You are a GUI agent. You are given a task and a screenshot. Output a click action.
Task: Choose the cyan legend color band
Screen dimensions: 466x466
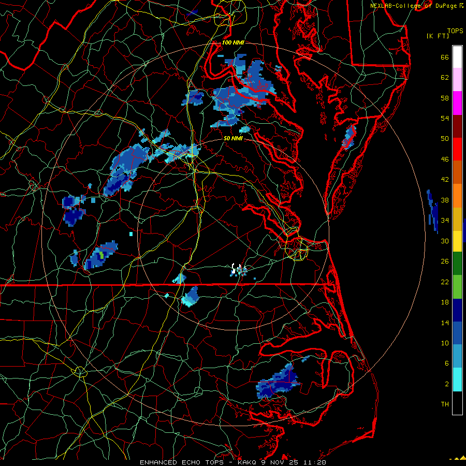pyautogui.click(x=457, y=380)
